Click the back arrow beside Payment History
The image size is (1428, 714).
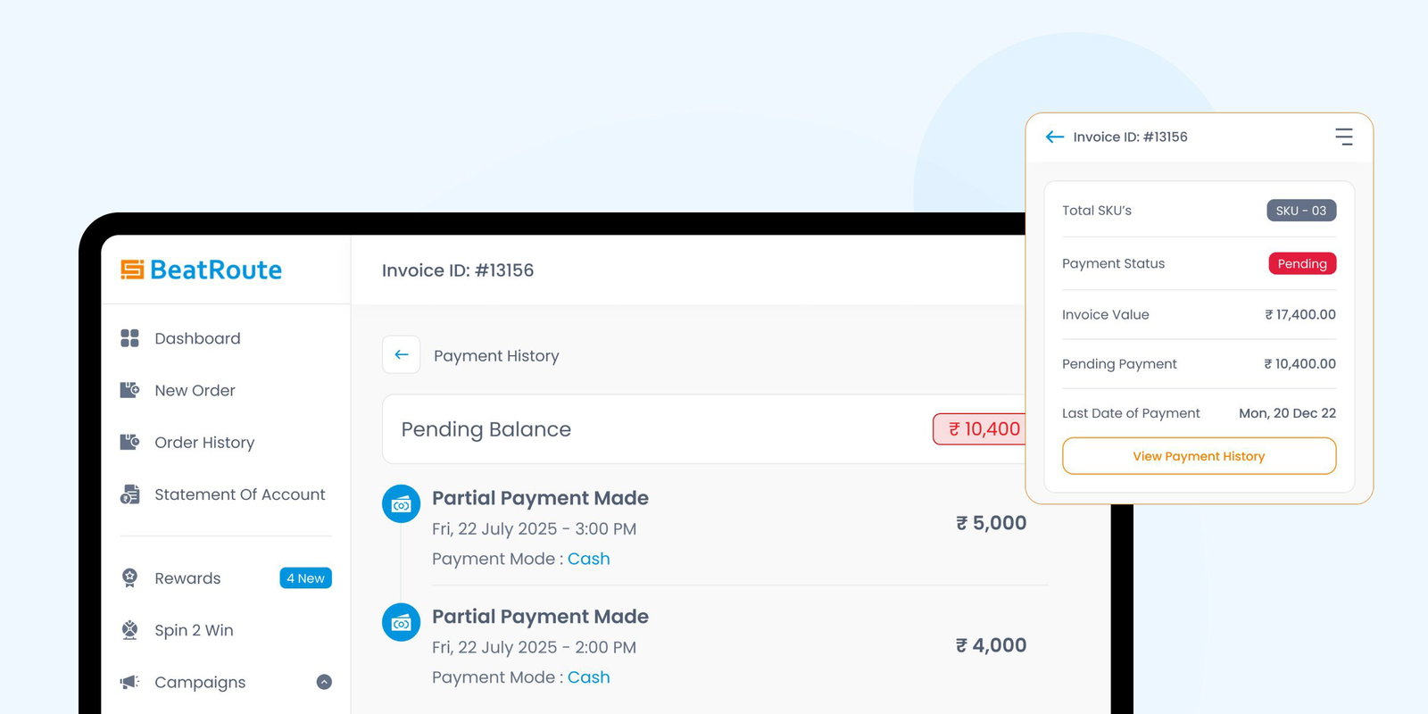click(401, 354)
